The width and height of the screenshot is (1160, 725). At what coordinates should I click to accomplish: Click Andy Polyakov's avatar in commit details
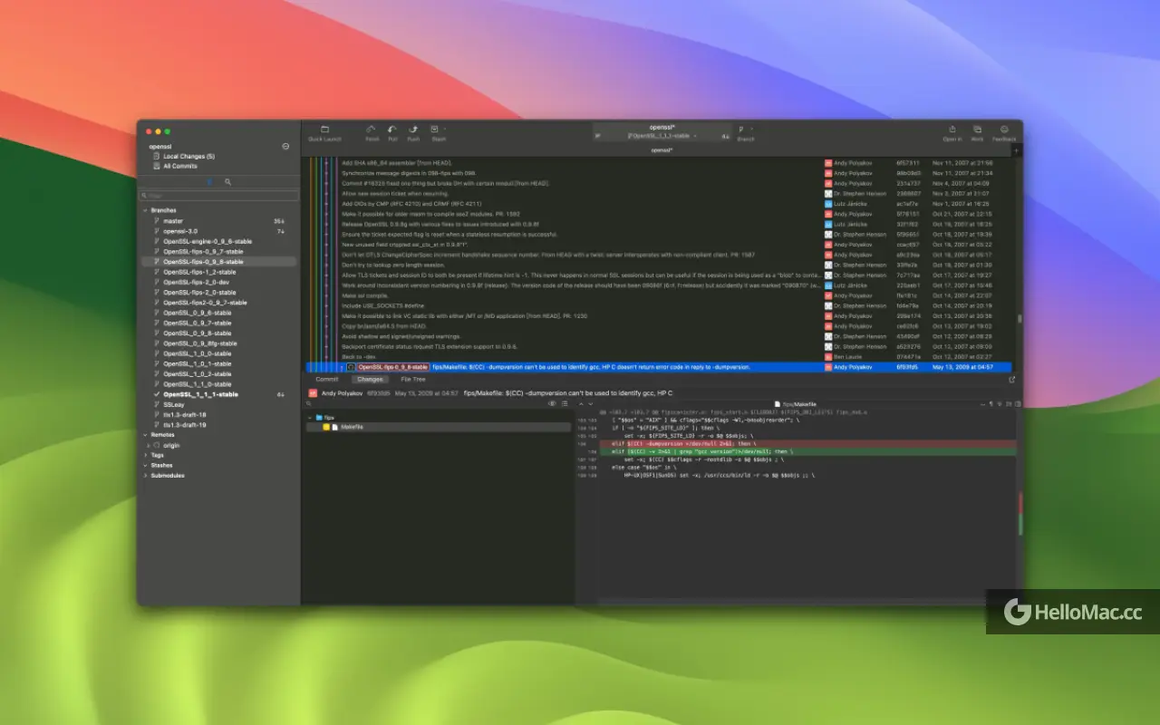[313, 393]
